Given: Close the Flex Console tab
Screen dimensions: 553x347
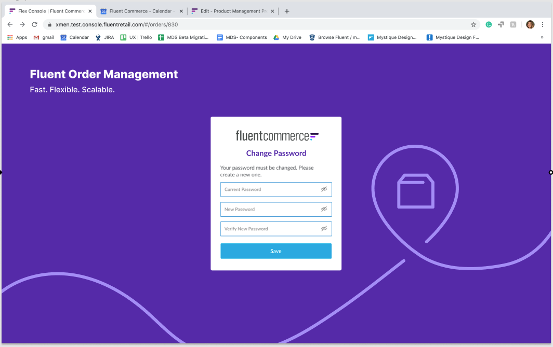Looking at the screenshot, I should coord(90,11).
